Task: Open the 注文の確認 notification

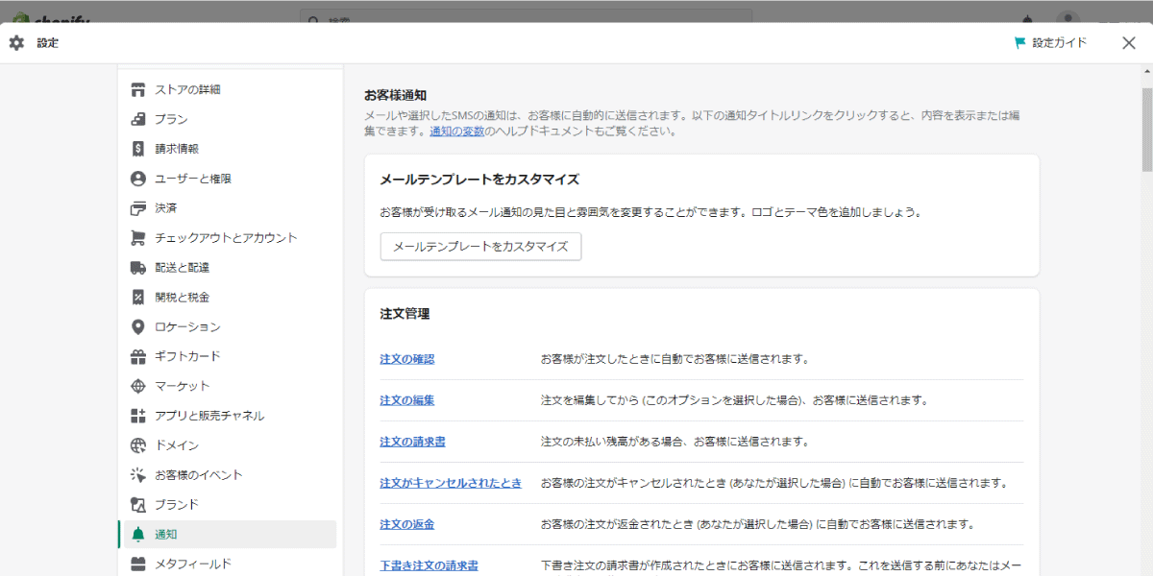Action: [407, 359]
